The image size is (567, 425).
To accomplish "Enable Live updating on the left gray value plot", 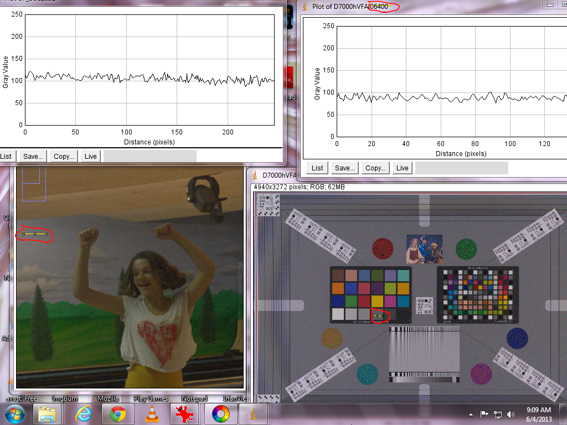I will tap(90, 156).
